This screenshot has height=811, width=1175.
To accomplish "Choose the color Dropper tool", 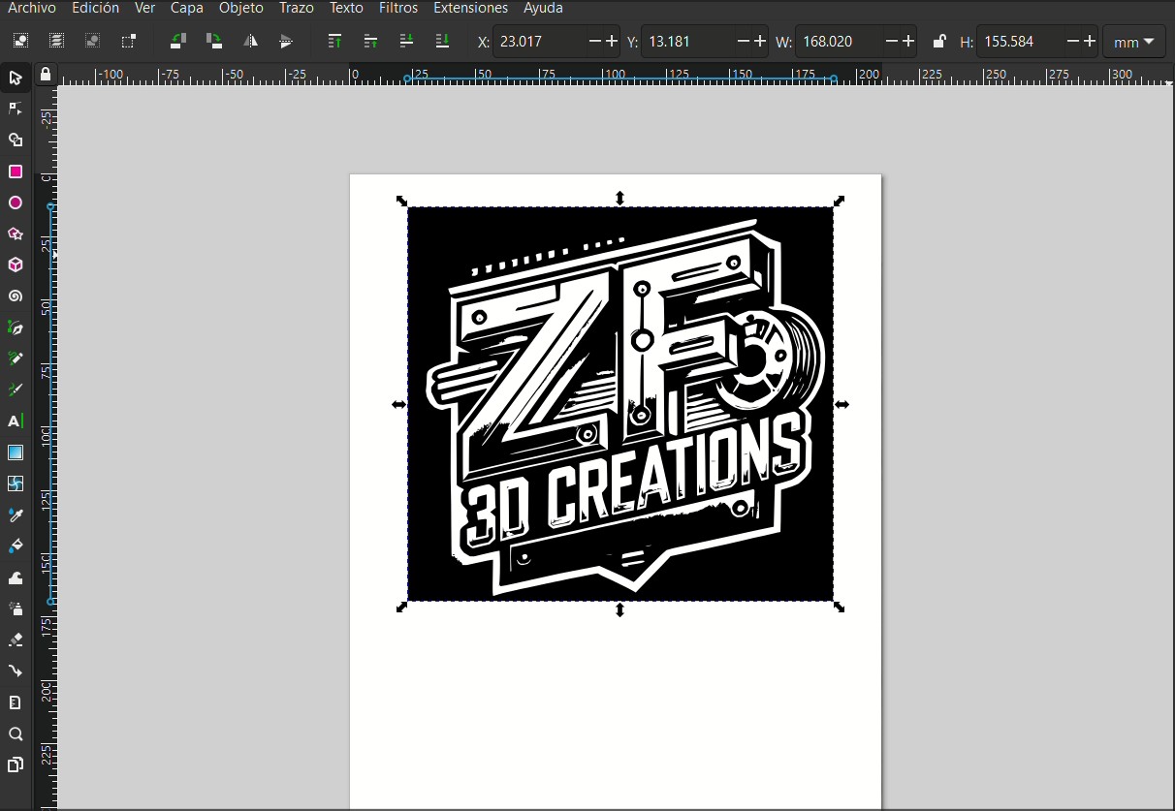I will 16,515.
